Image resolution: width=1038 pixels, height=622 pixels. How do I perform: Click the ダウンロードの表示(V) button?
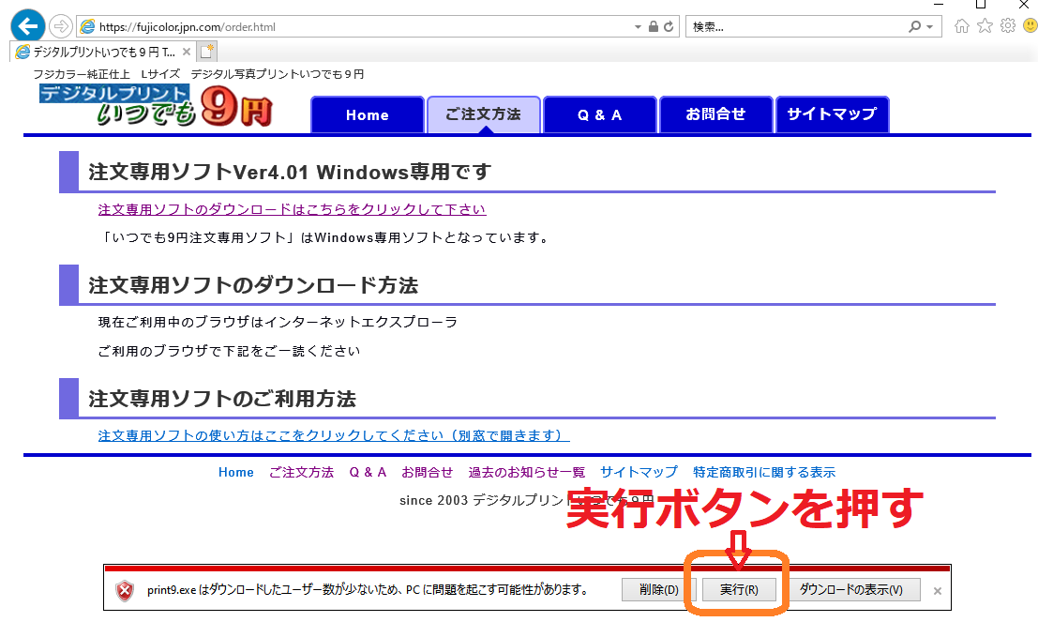point(853,590)
